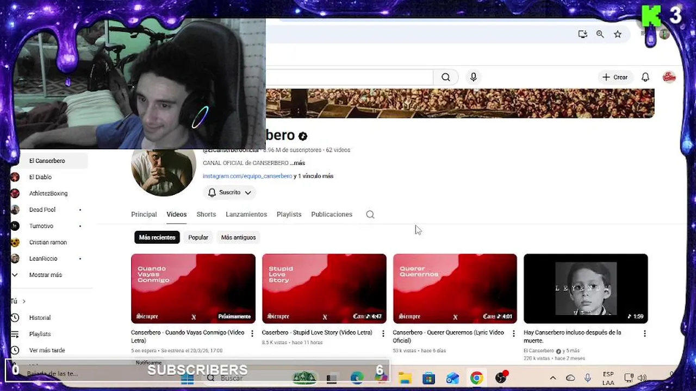Screen dimensions: 696x391
Task: Open the Suscrito notification dropdown
Action: coord(229,192)
